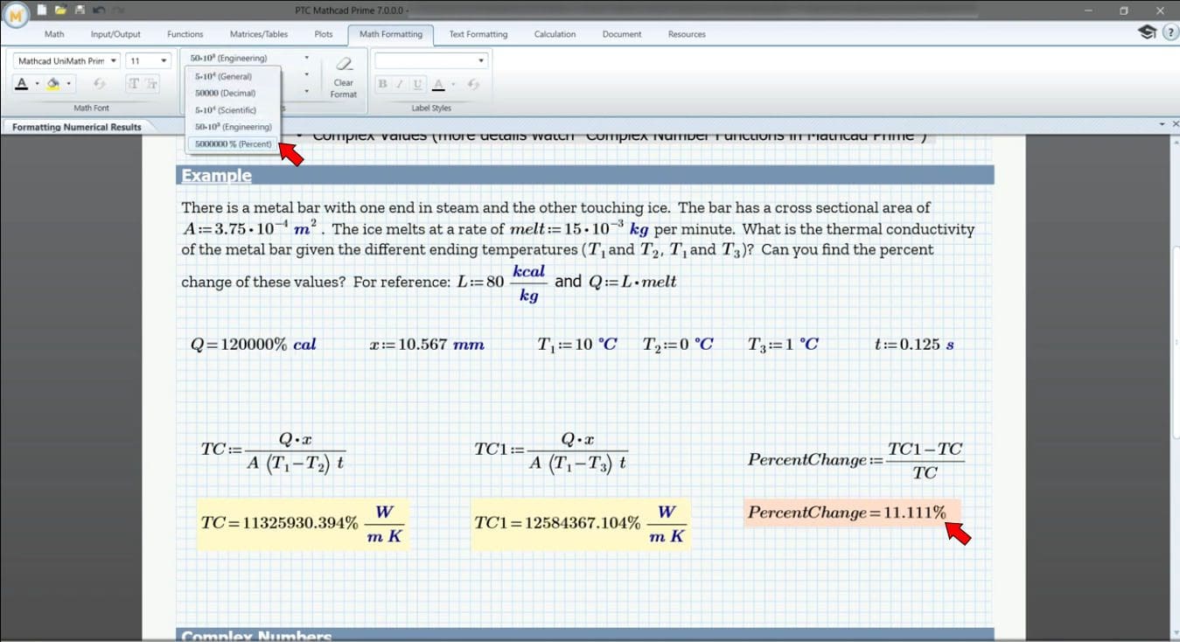Click the T₁:=10 °C definition
The image size is (1180, 642).
coord(577,345)
